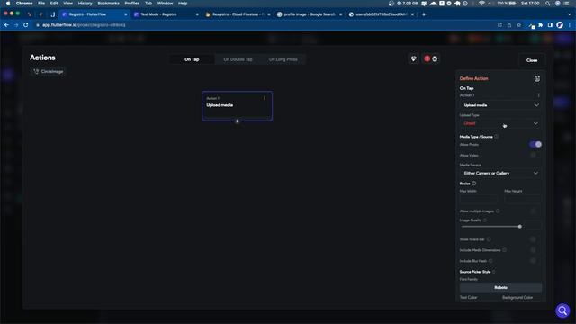The height and width of the screenshot is (324, 576).
Task: Open the Chrome tab search chevron
Action: pos(569,14)
